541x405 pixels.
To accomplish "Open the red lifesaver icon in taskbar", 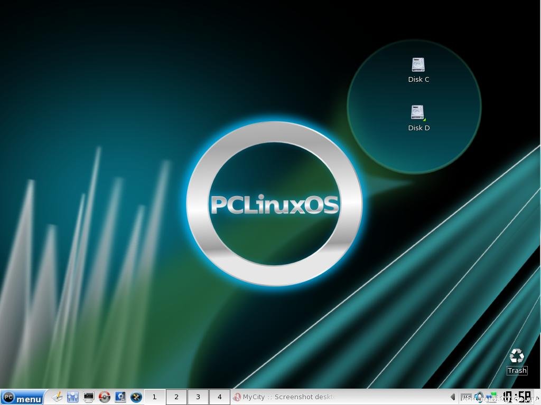I will pos(105,397).
